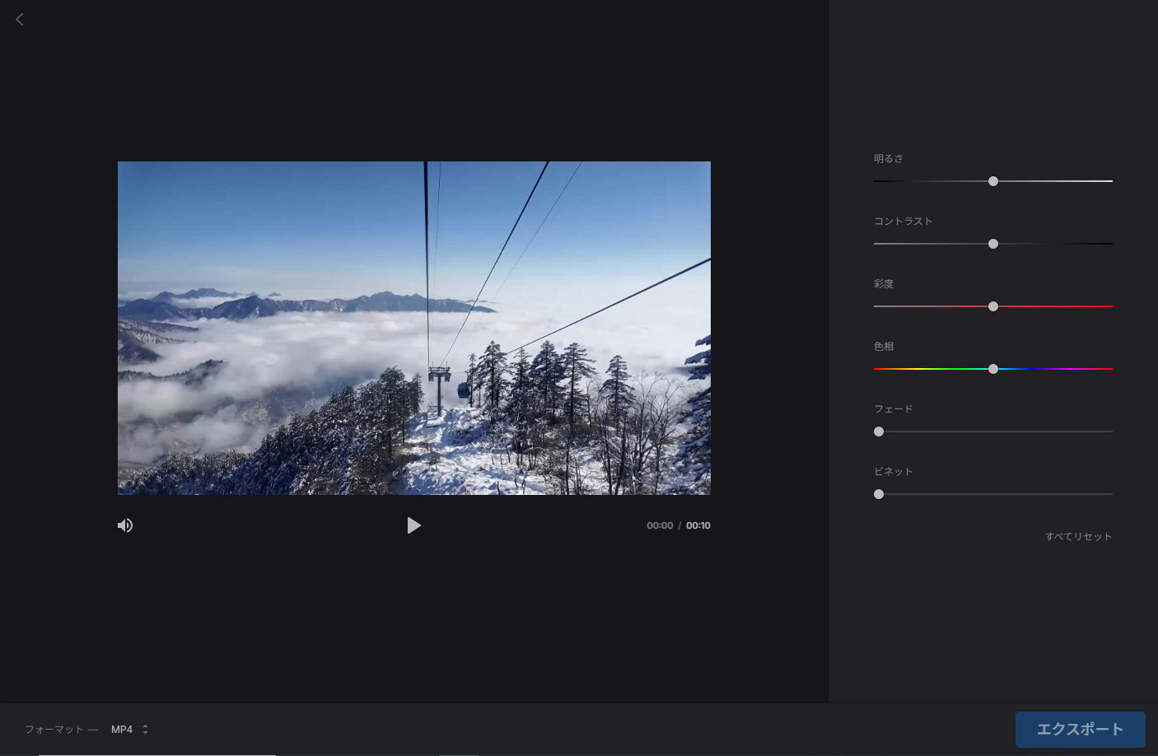Click the エクスポート export button
Screen dimensions: 1158x756
tap(1080, 730)
